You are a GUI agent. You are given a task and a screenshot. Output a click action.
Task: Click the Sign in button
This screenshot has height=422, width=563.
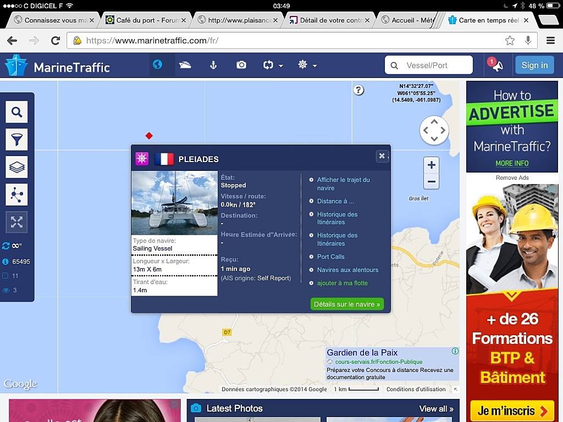(x=534, y=65)
